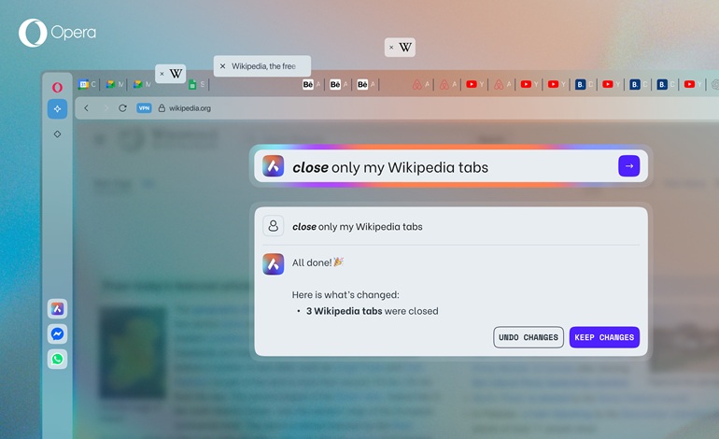
Task: Click the user avatar icon in chat
Action: coord(274,226)
